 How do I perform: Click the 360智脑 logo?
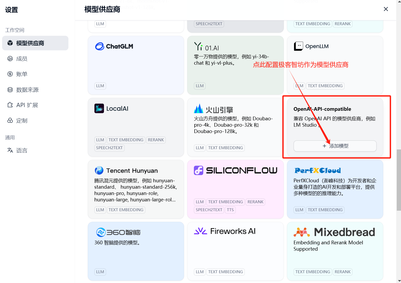(x=118, y=232)
